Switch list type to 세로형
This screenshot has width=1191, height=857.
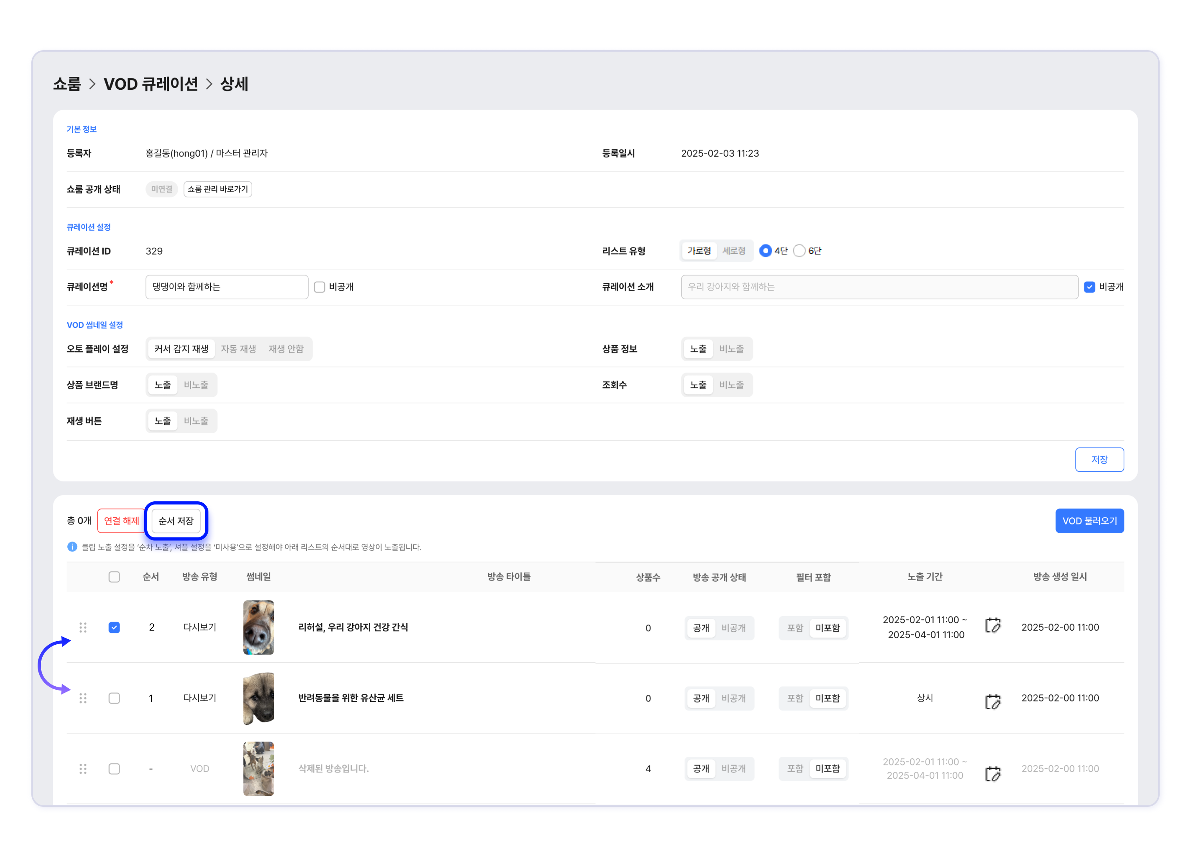point(734,251)
